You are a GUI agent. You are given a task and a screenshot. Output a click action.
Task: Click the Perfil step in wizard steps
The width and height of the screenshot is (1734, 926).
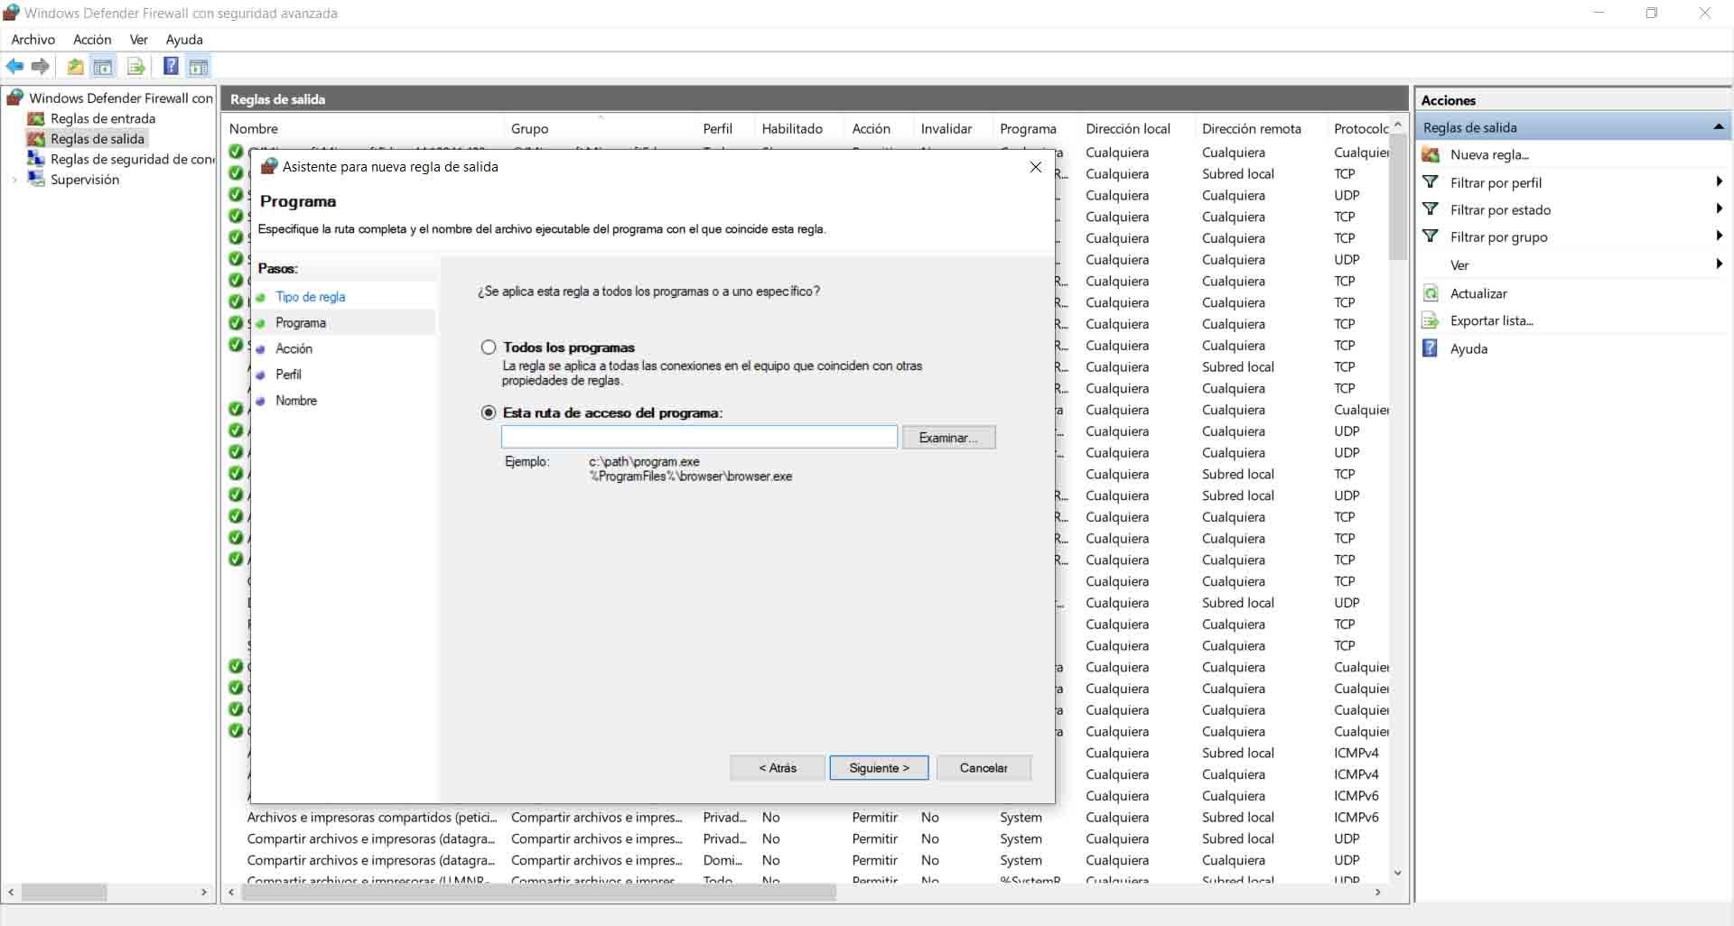[288, 375]
